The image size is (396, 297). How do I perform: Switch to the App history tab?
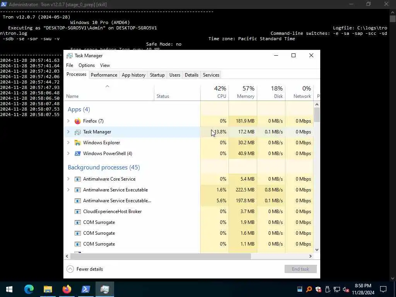[x=133, y=75]
